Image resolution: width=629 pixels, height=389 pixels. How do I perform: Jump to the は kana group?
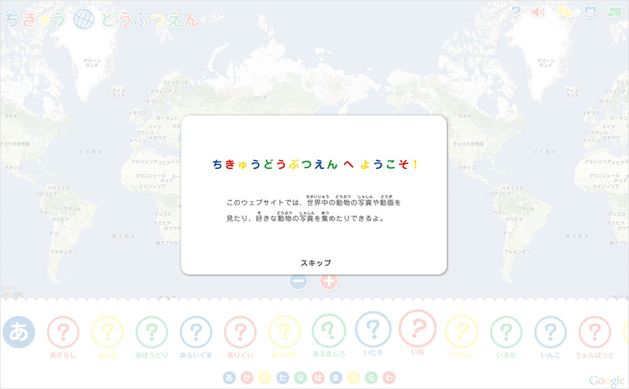318,378
